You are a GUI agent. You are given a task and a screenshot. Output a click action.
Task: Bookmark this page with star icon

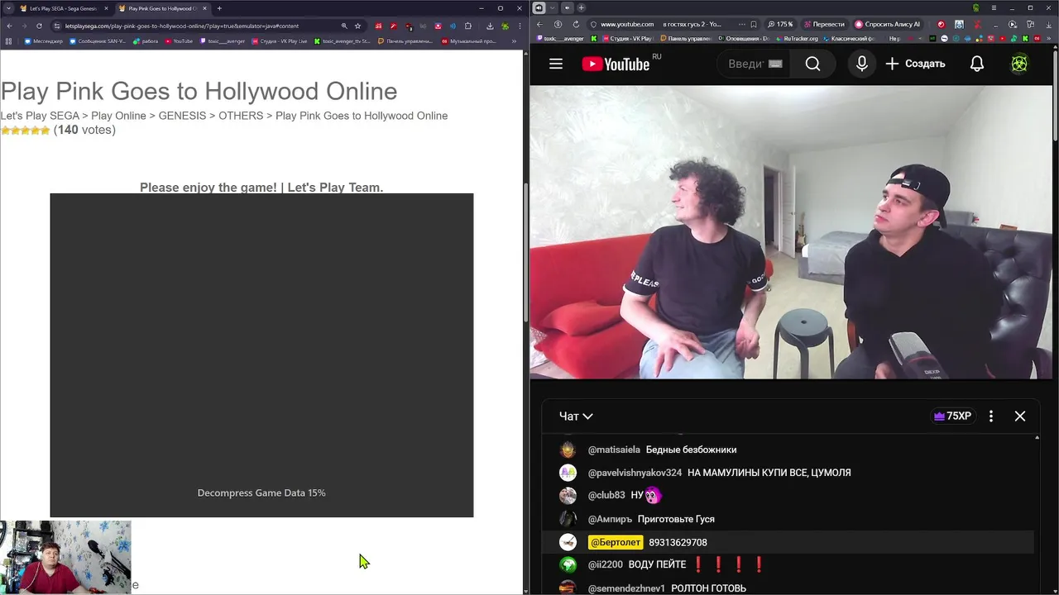[357, 26]
